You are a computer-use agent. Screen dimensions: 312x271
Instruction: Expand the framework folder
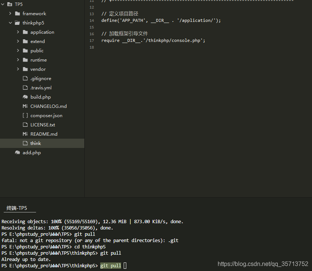10,13
